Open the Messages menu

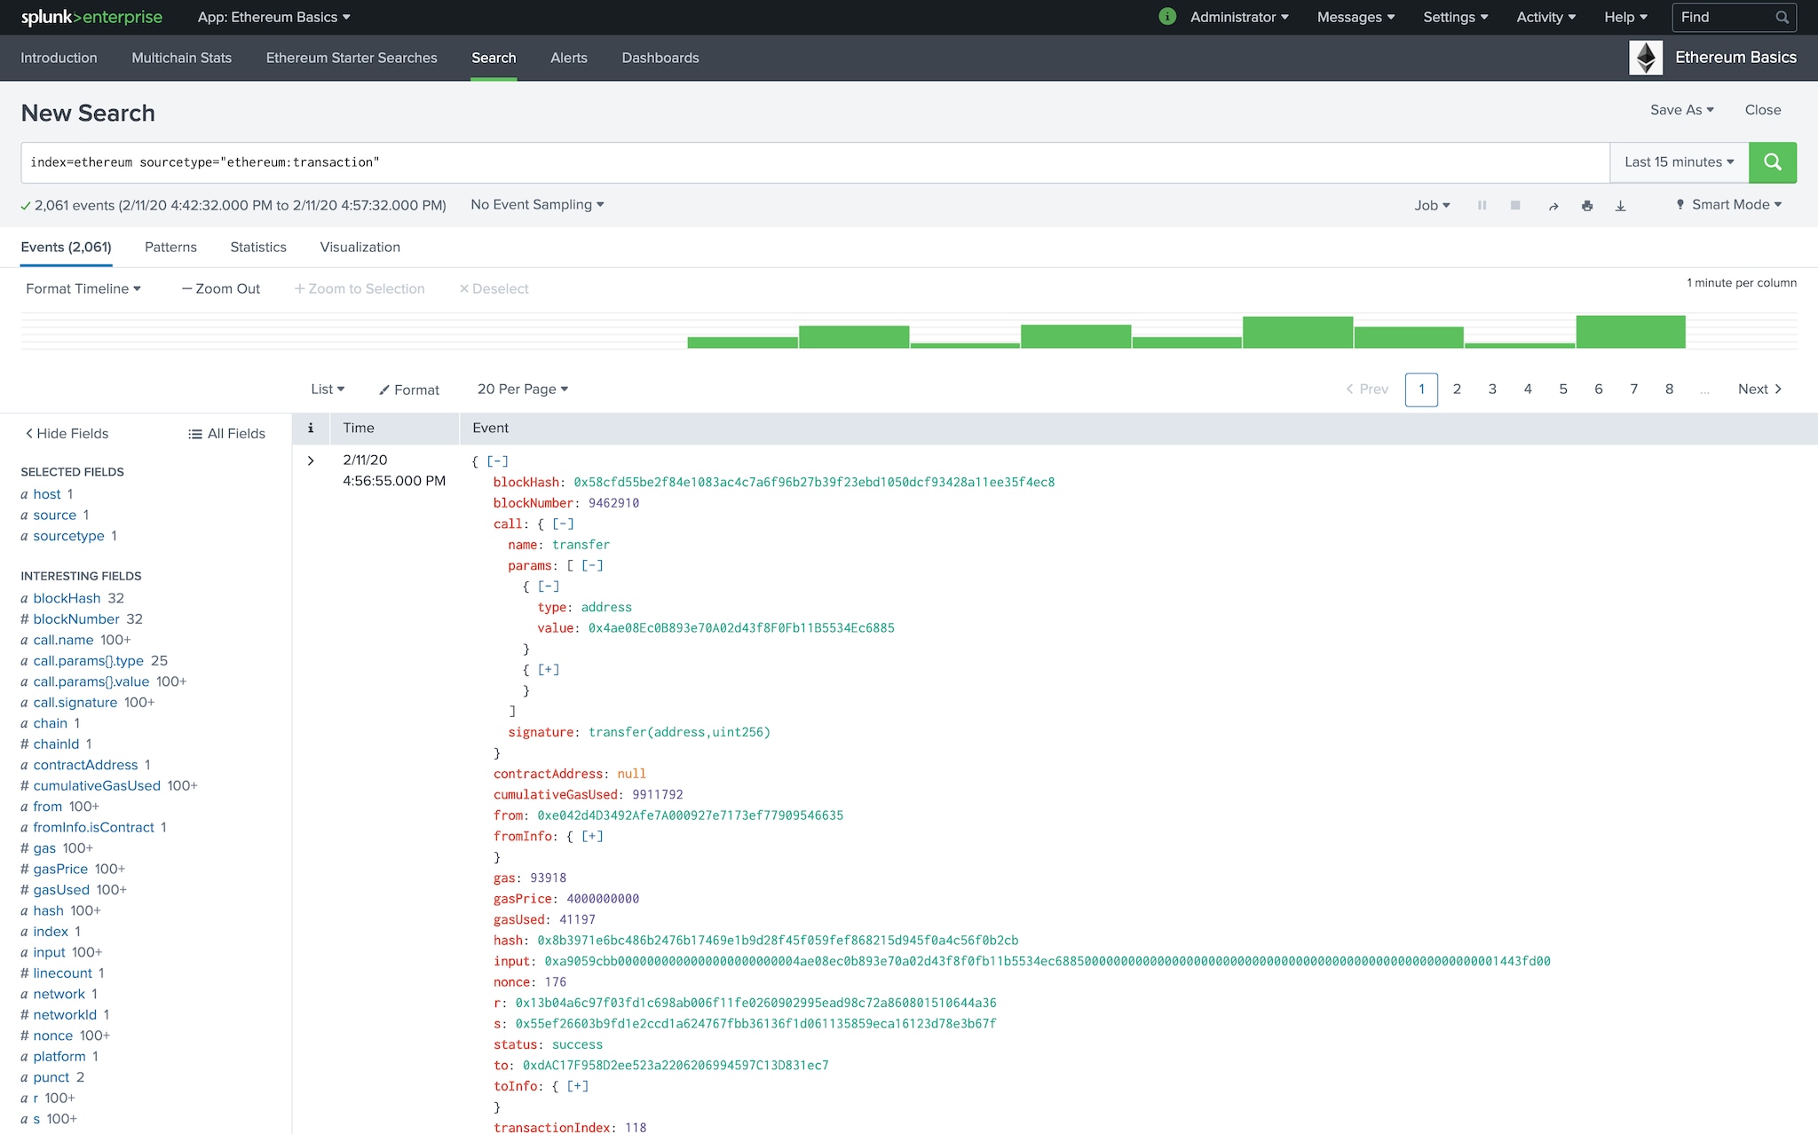tap(1356, 17)
